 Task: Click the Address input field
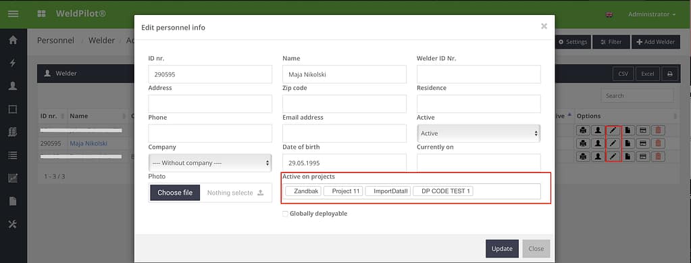tap(210, 103)
